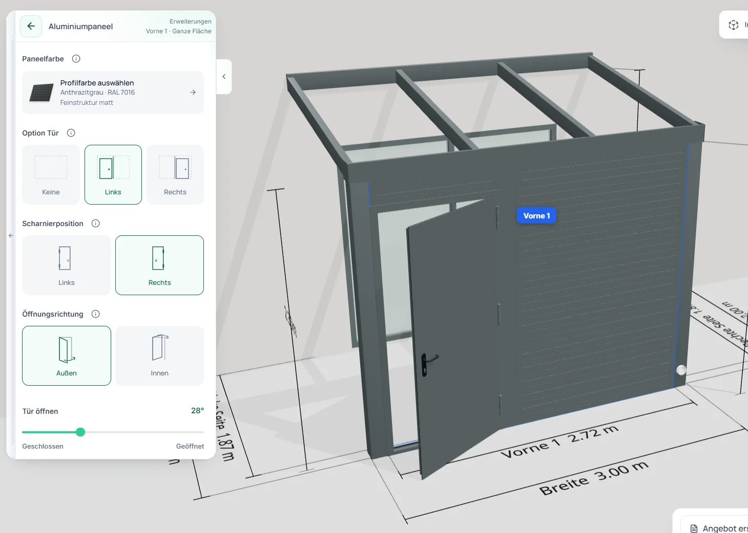Select door option Keine
748x533 pixels.
pyautogui.click(x=51, y=174)
